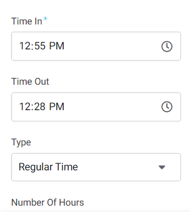190x212 pixels.
Task: Click blank space inside the Time Out box
Action: tap(112, 107)
